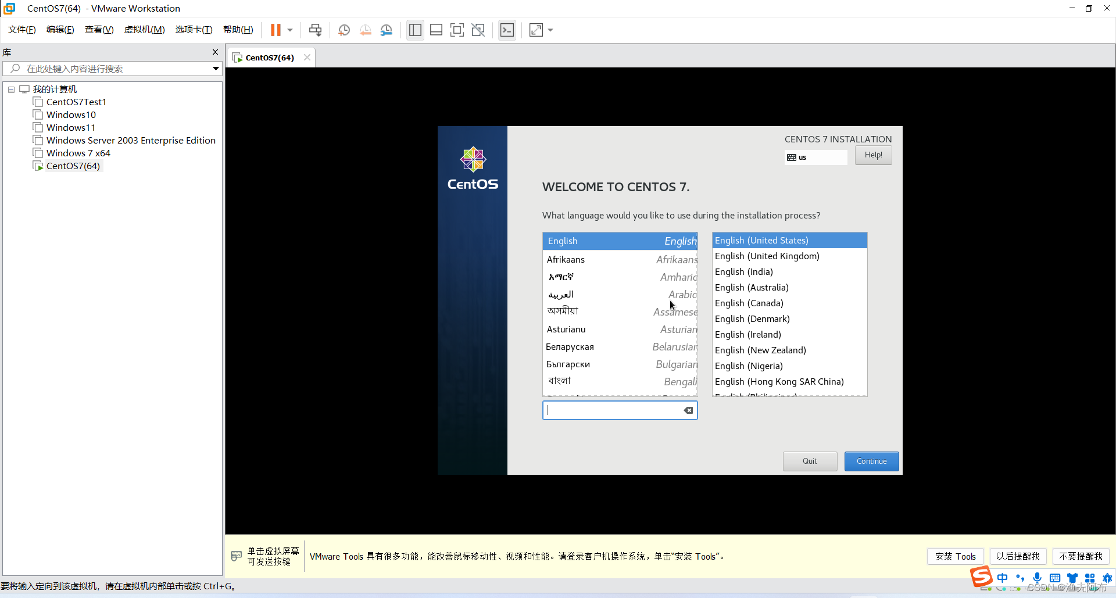Open the library search dropdown arrow
The width and height of the screenshot is (1116, 598).
[216, 69]
